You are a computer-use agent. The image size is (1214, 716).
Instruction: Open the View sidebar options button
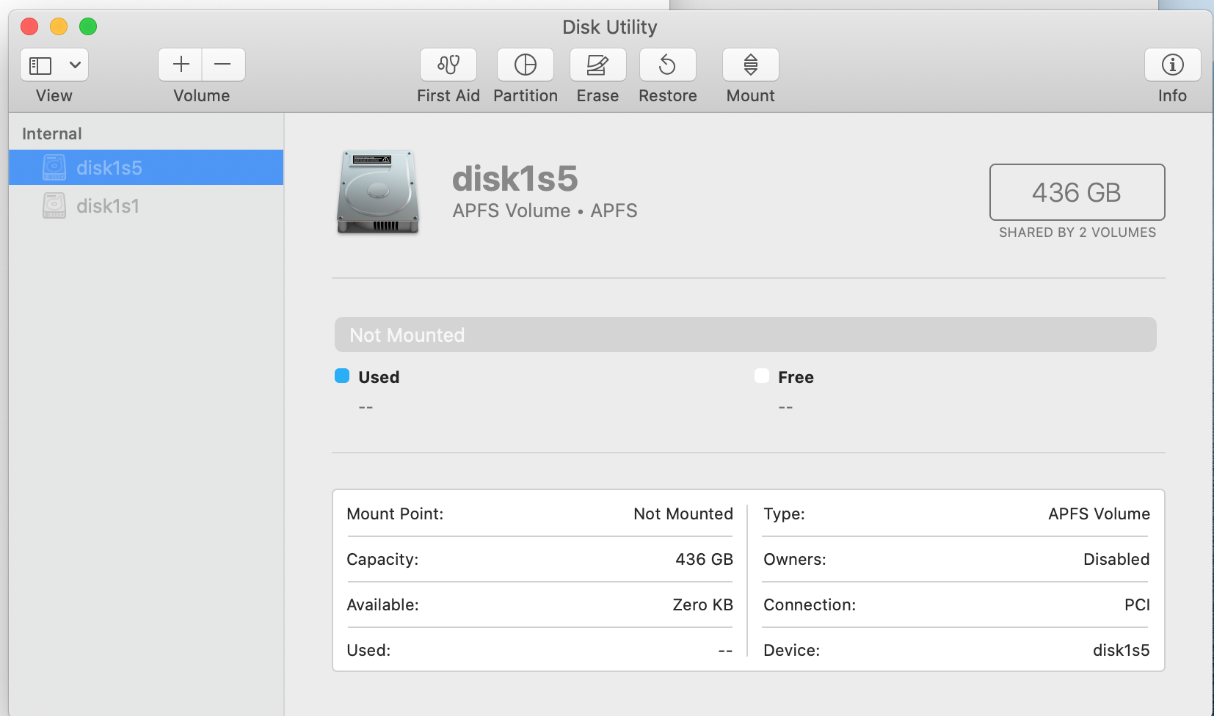[40, 65]
